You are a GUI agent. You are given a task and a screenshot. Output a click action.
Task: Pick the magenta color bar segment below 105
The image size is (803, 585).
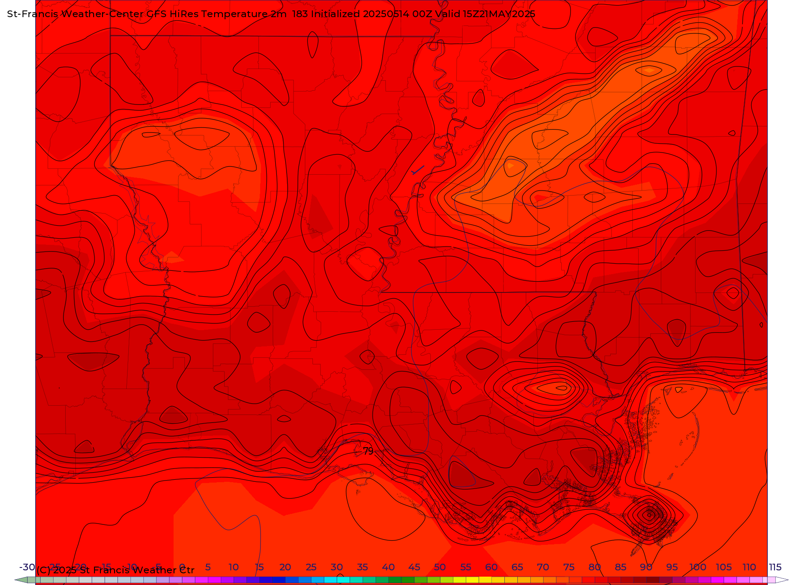717,580
